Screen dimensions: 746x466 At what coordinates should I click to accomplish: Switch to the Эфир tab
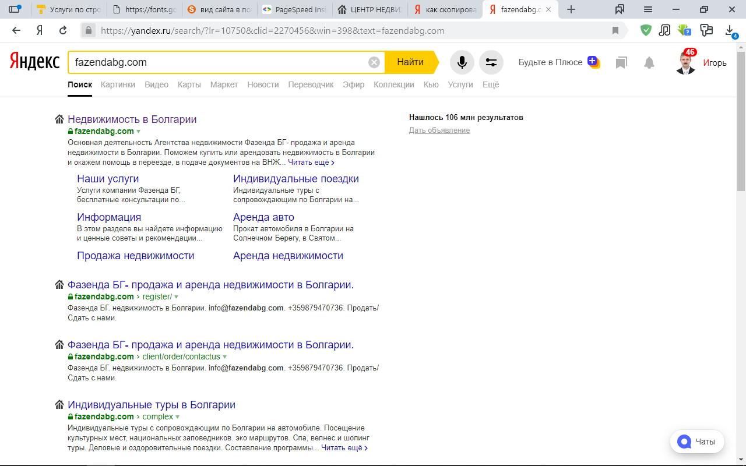point(353,84)
